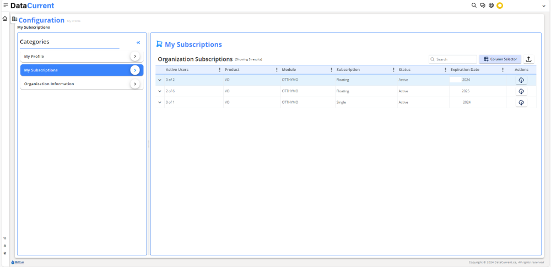The image size is (551, 267).
Task: Click arrow button on My Subscriptions row
Action: 135,70
